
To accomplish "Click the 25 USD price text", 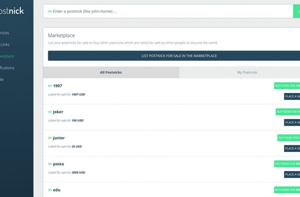I will coord(77,147).
